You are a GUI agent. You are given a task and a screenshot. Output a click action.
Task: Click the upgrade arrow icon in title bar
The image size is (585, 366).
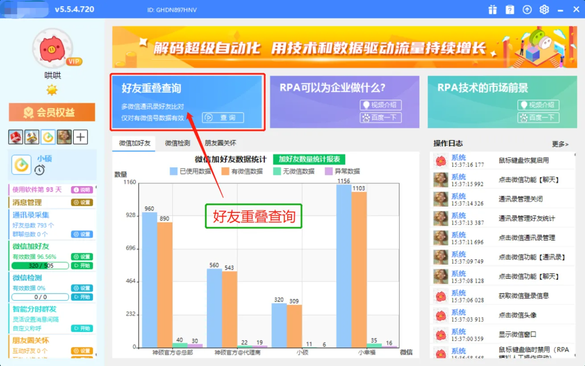pos(527,9)
